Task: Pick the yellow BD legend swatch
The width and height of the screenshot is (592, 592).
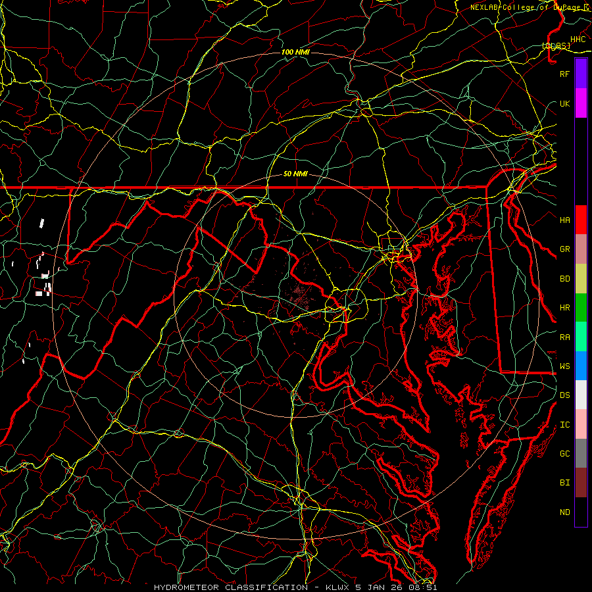Action: pyautogui.click(x=581, y=279)
